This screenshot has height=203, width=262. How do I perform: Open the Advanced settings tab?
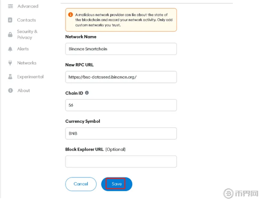pos(28,6)
